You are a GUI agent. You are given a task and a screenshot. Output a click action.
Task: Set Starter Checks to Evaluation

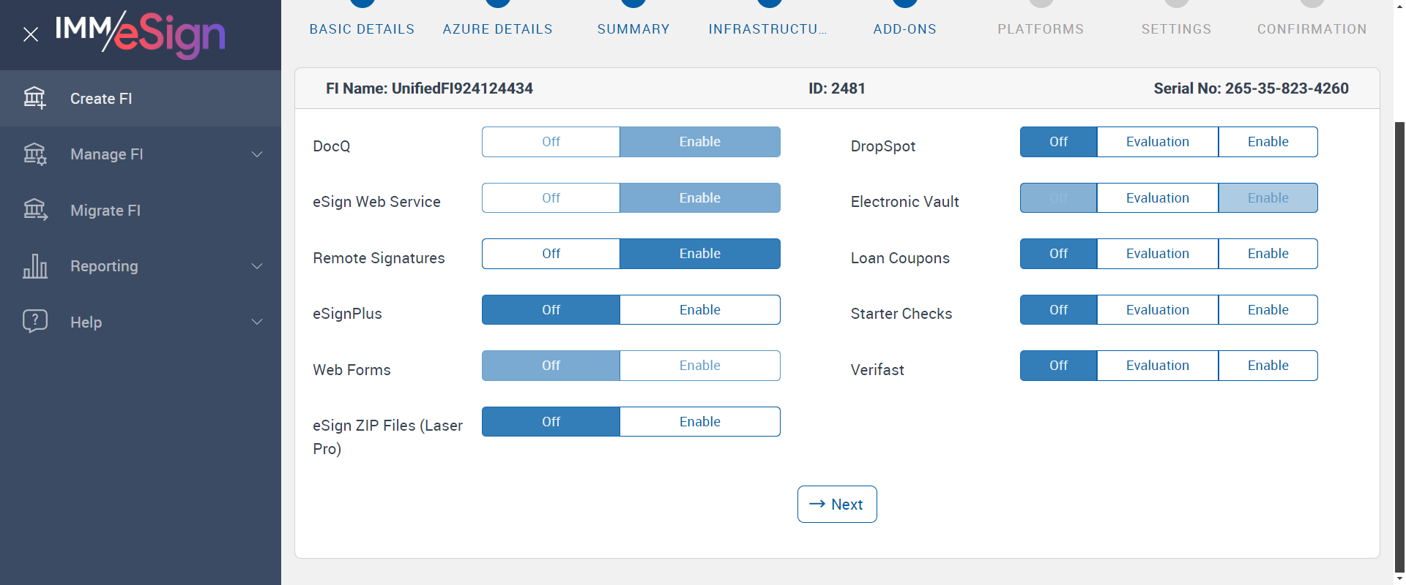(1158, 310)
